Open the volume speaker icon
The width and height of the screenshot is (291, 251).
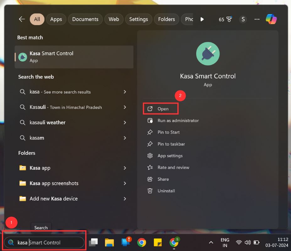coord(248,242)
